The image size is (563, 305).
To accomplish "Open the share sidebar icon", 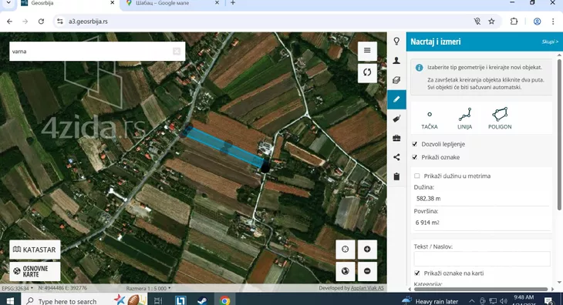I will 396,157.
